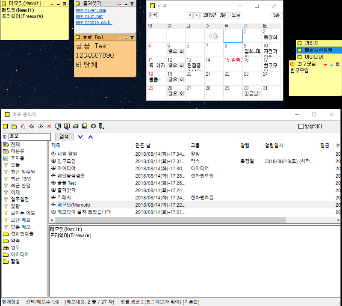Select 최근 일주일 filter in sidebar
Screen dimensions: 342x306
pos(23,172)
